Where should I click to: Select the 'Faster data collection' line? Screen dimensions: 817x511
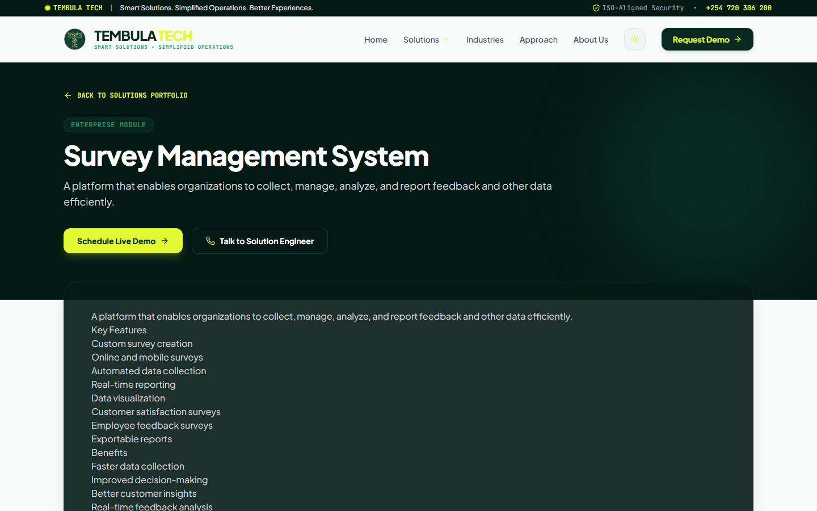pyautogui.click(x=138, y=466)
